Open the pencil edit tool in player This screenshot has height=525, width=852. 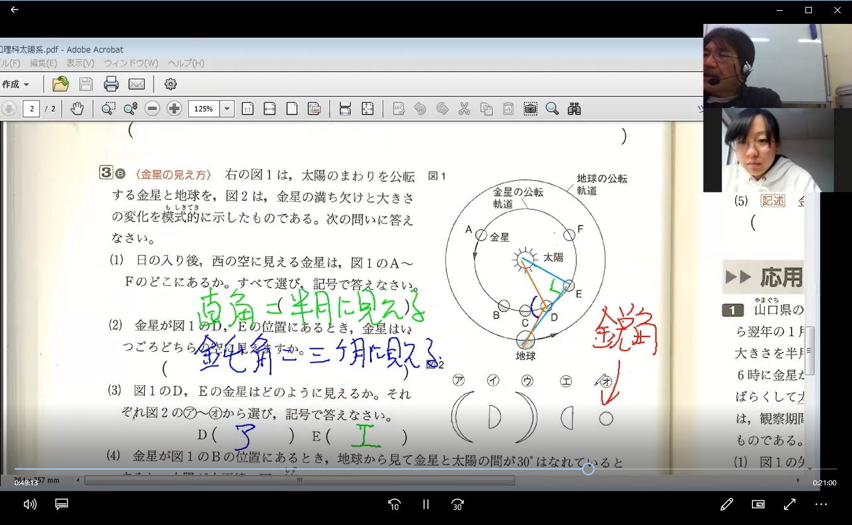pyautogui.click(x=727, y=504)
